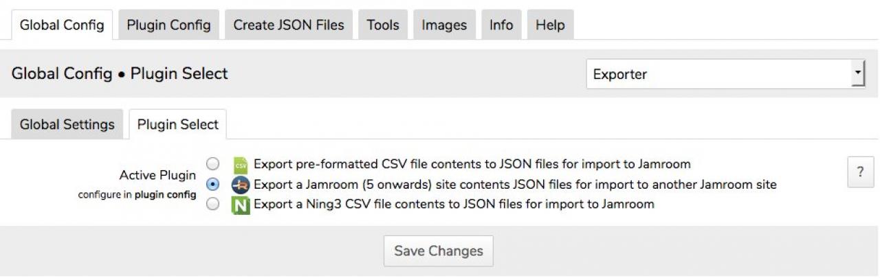The height and width of the screenshot is (278, 880).
Task: Switch to the Plugin Config tab
Action: (x=168, y=25)
